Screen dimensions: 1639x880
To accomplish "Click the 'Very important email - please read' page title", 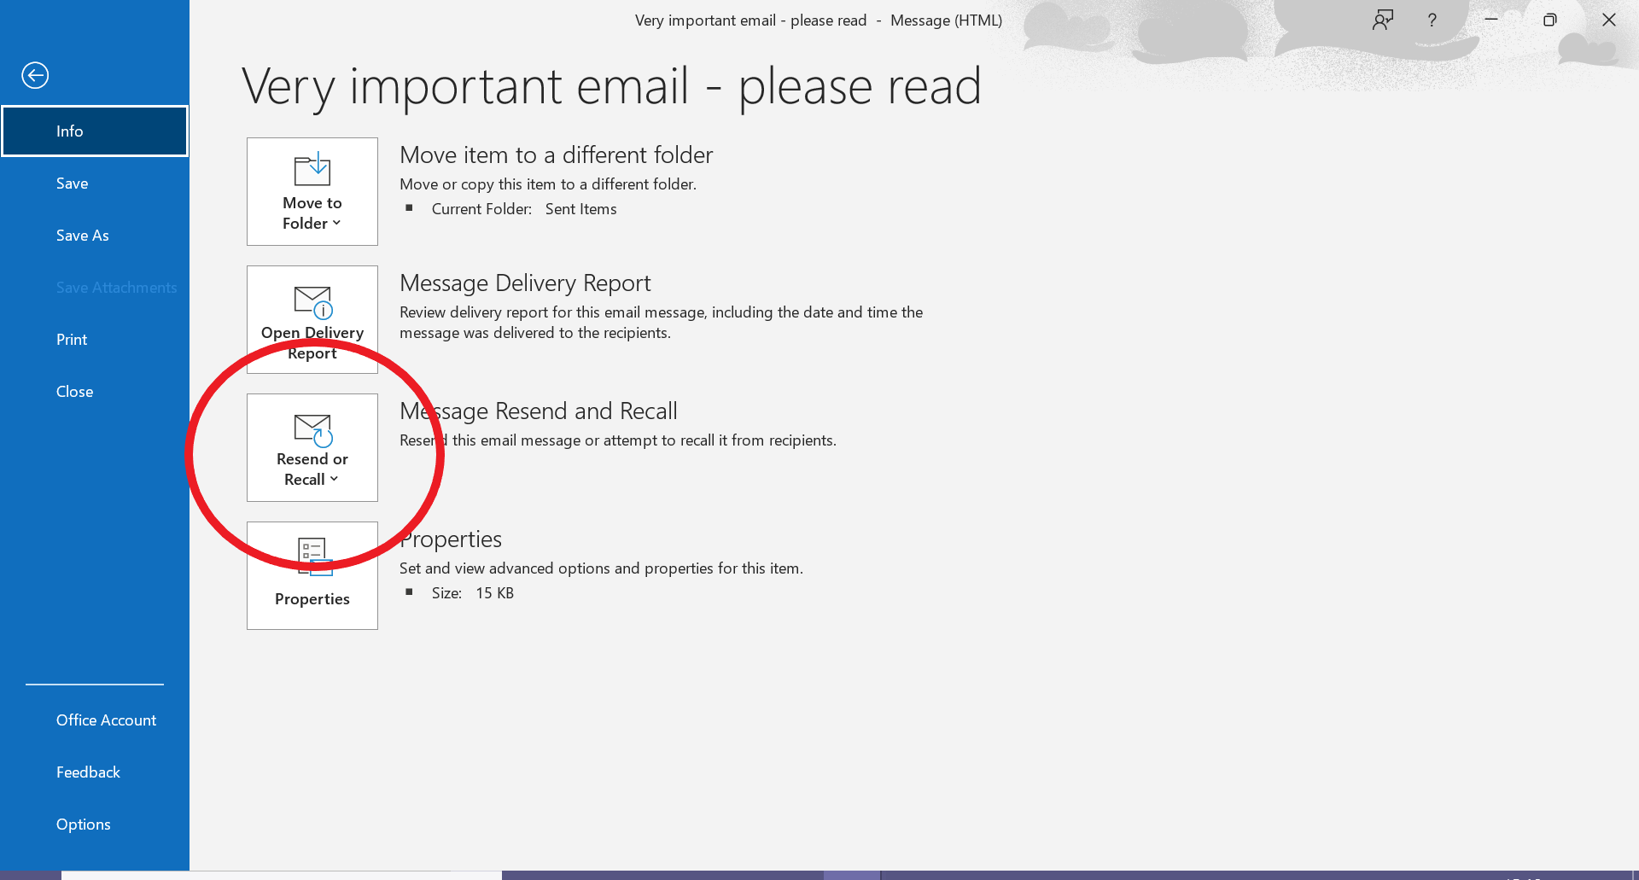I will pyautogui.click(x=611, y=86).
